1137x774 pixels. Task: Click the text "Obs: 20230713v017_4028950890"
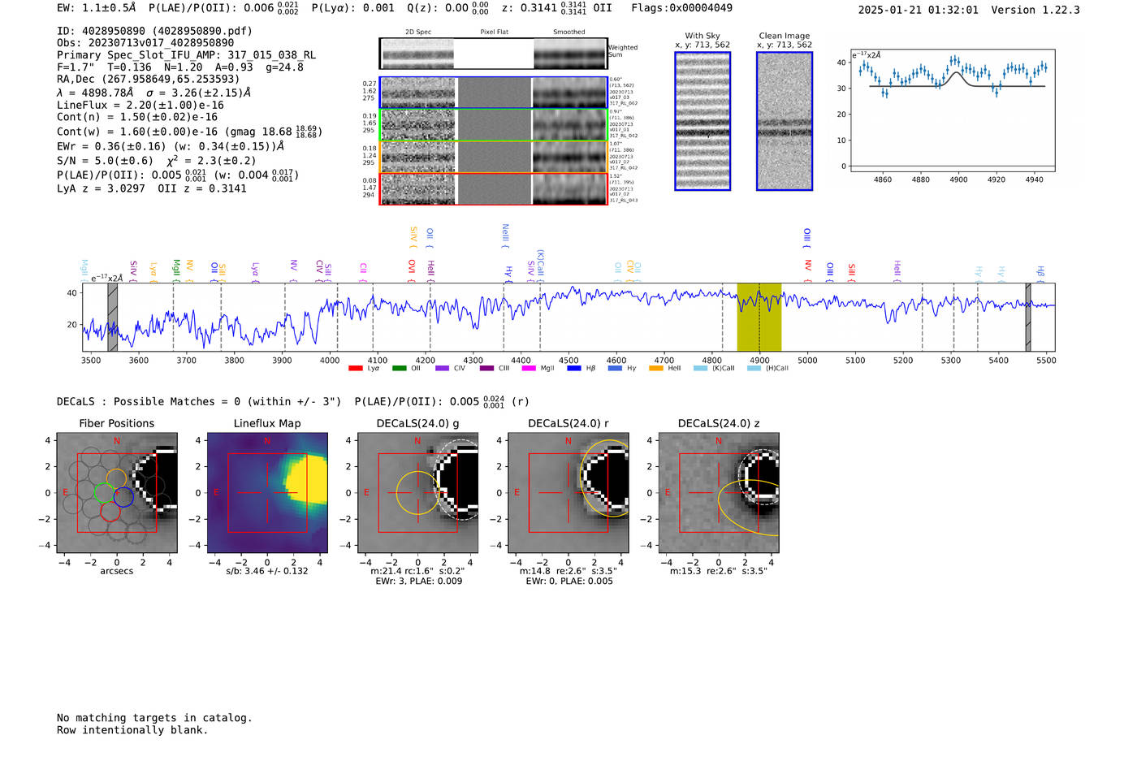[145, 43]
